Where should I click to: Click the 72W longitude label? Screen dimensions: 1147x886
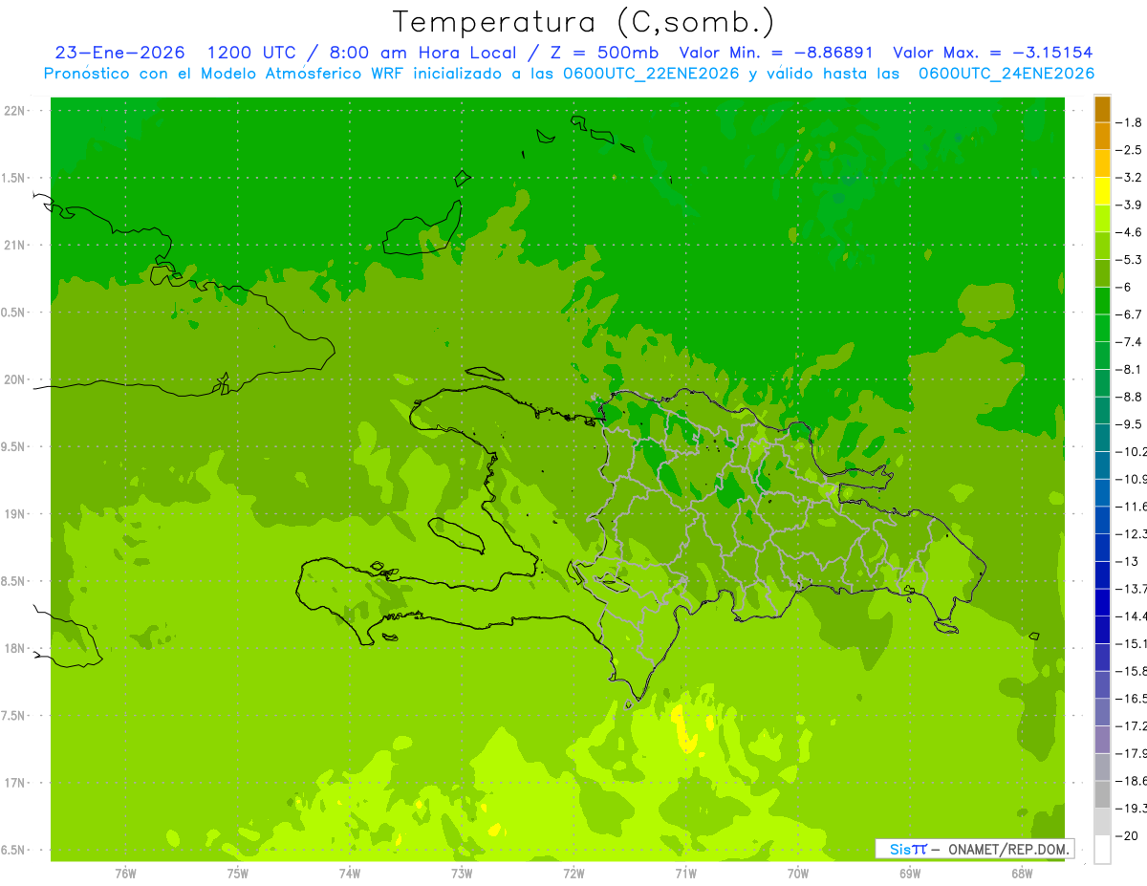(x=573, y=874)
